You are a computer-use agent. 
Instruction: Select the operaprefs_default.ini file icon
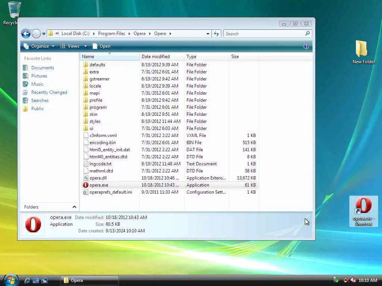pos(85,192)
